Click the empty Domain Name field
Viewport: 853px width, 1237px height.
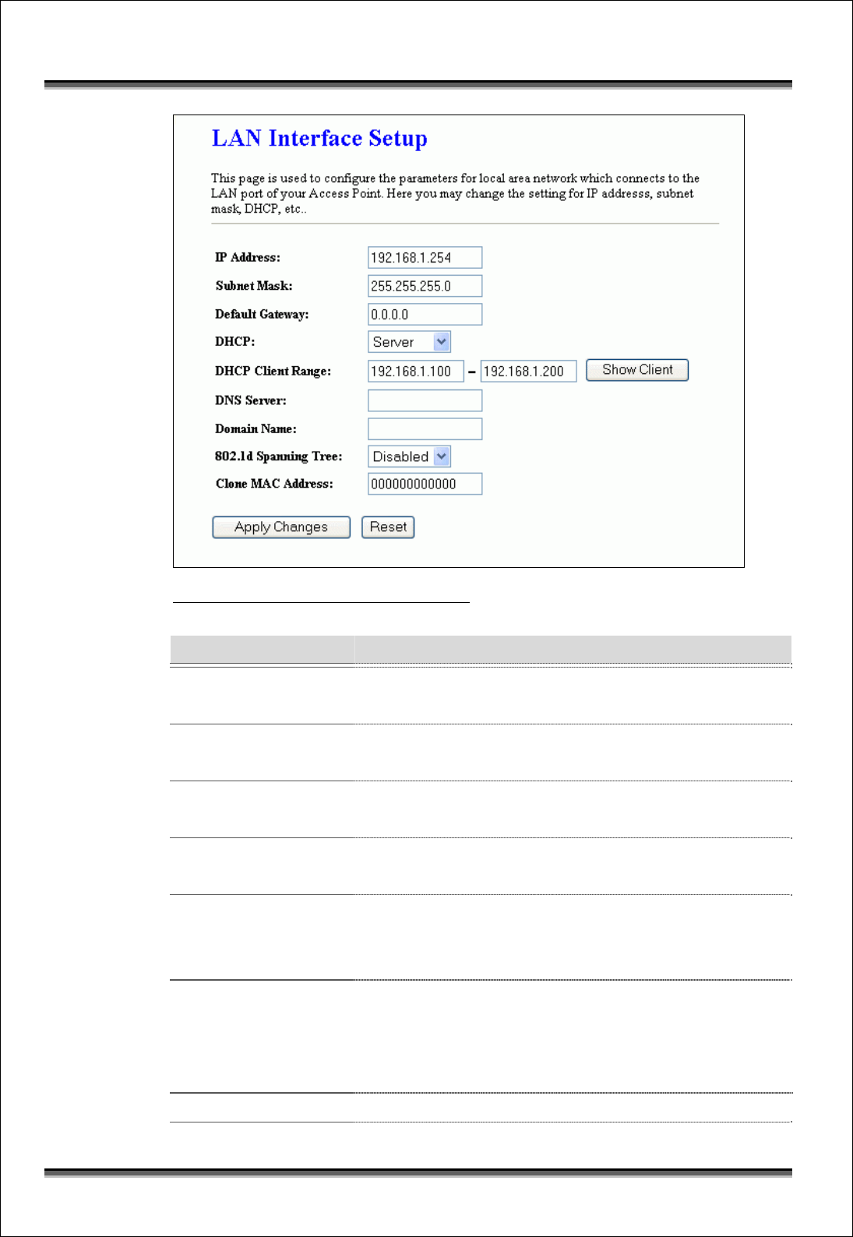point(425,429)
